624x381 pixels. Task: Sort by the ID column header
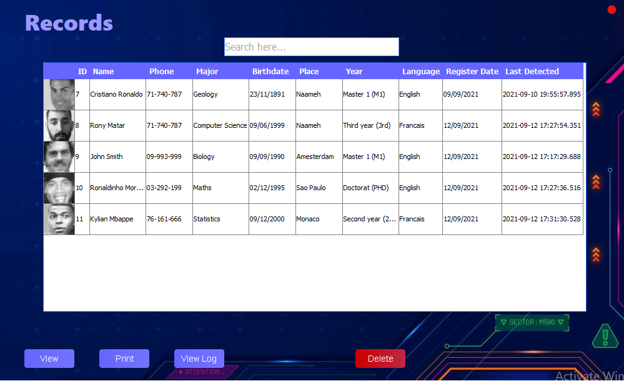(82, 72)
